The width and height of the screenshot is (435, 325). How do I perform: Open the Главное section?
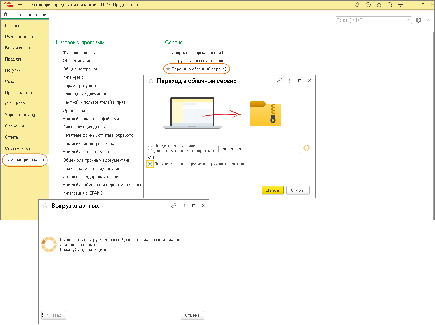pos(13,25)
